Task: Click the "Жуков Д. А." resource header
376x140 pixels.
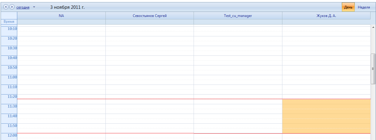Action: (326, 16)
